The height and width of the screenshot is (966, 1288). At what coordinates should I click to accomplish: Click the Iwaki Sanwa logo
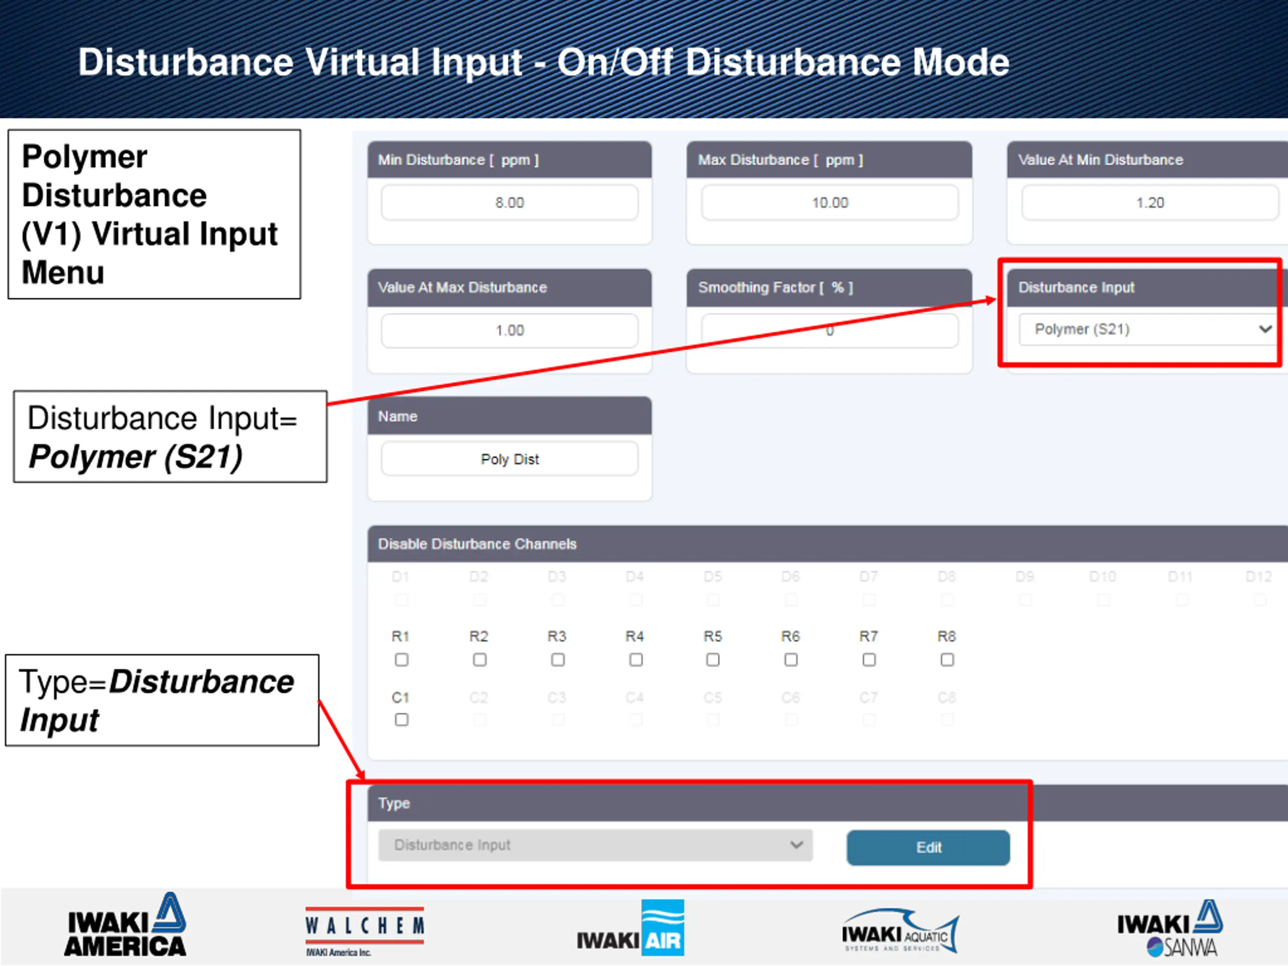pos(1169,929)
